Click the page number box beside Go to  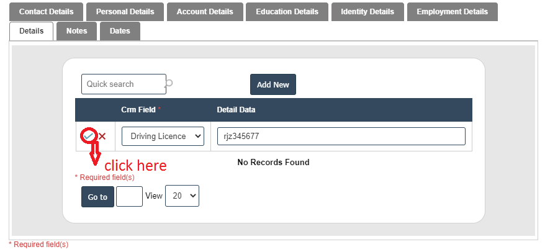pos(129,196)
